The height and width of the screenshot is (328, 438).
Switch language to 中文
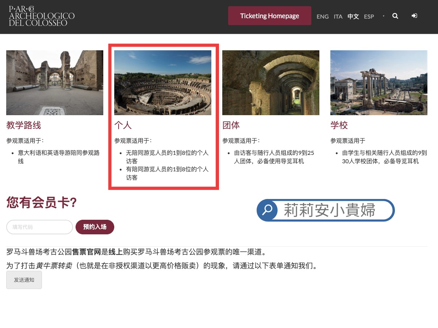pyautogui.click(x=353, y=16)
